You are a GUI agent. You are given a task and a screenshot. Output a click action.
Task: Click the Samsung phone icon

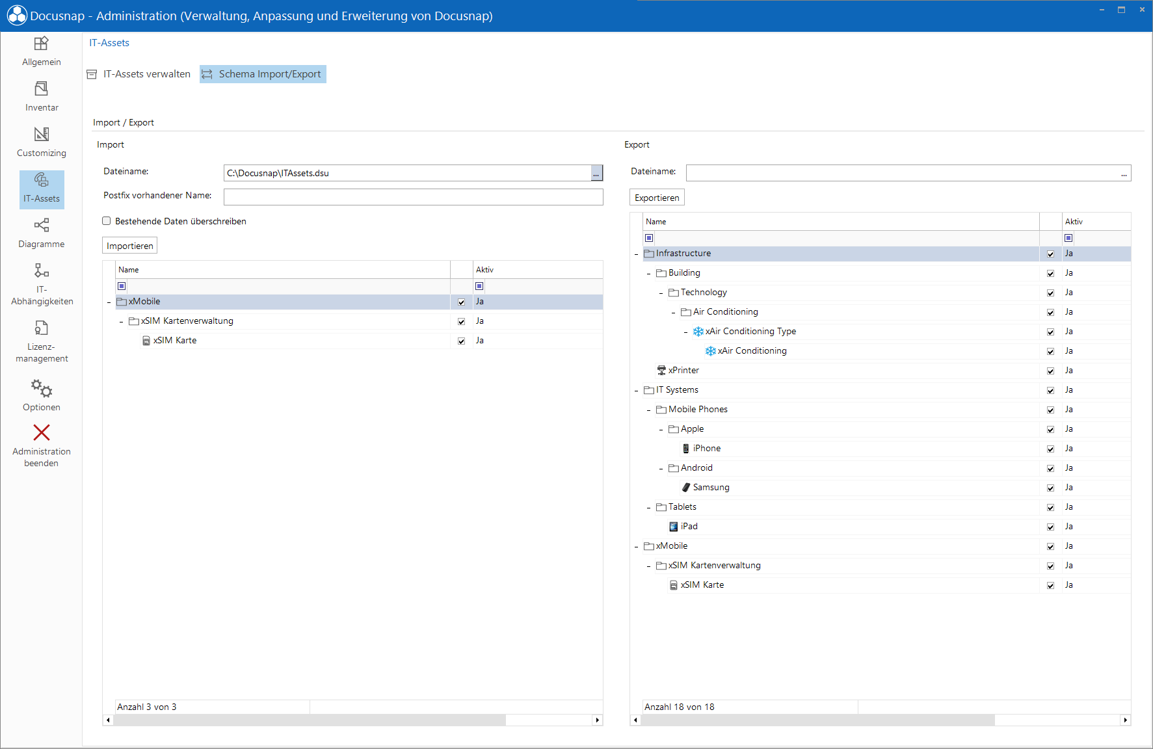tap(686, 488)
